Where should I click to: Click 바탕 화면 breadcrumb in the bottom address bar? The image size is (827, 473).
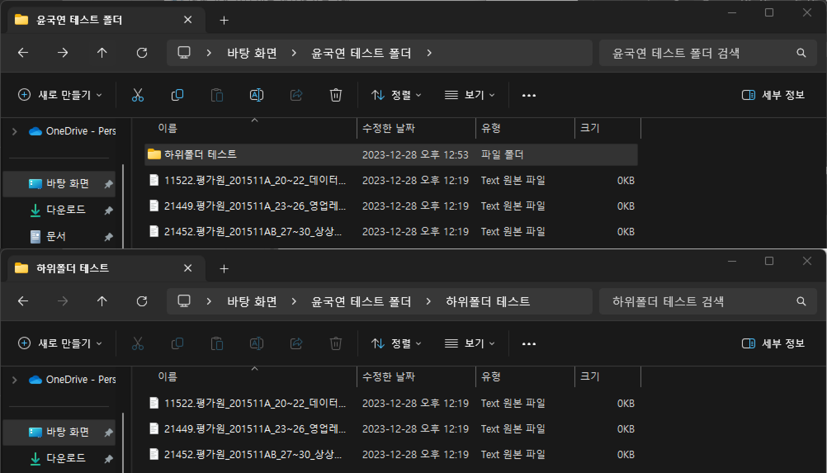252,301
